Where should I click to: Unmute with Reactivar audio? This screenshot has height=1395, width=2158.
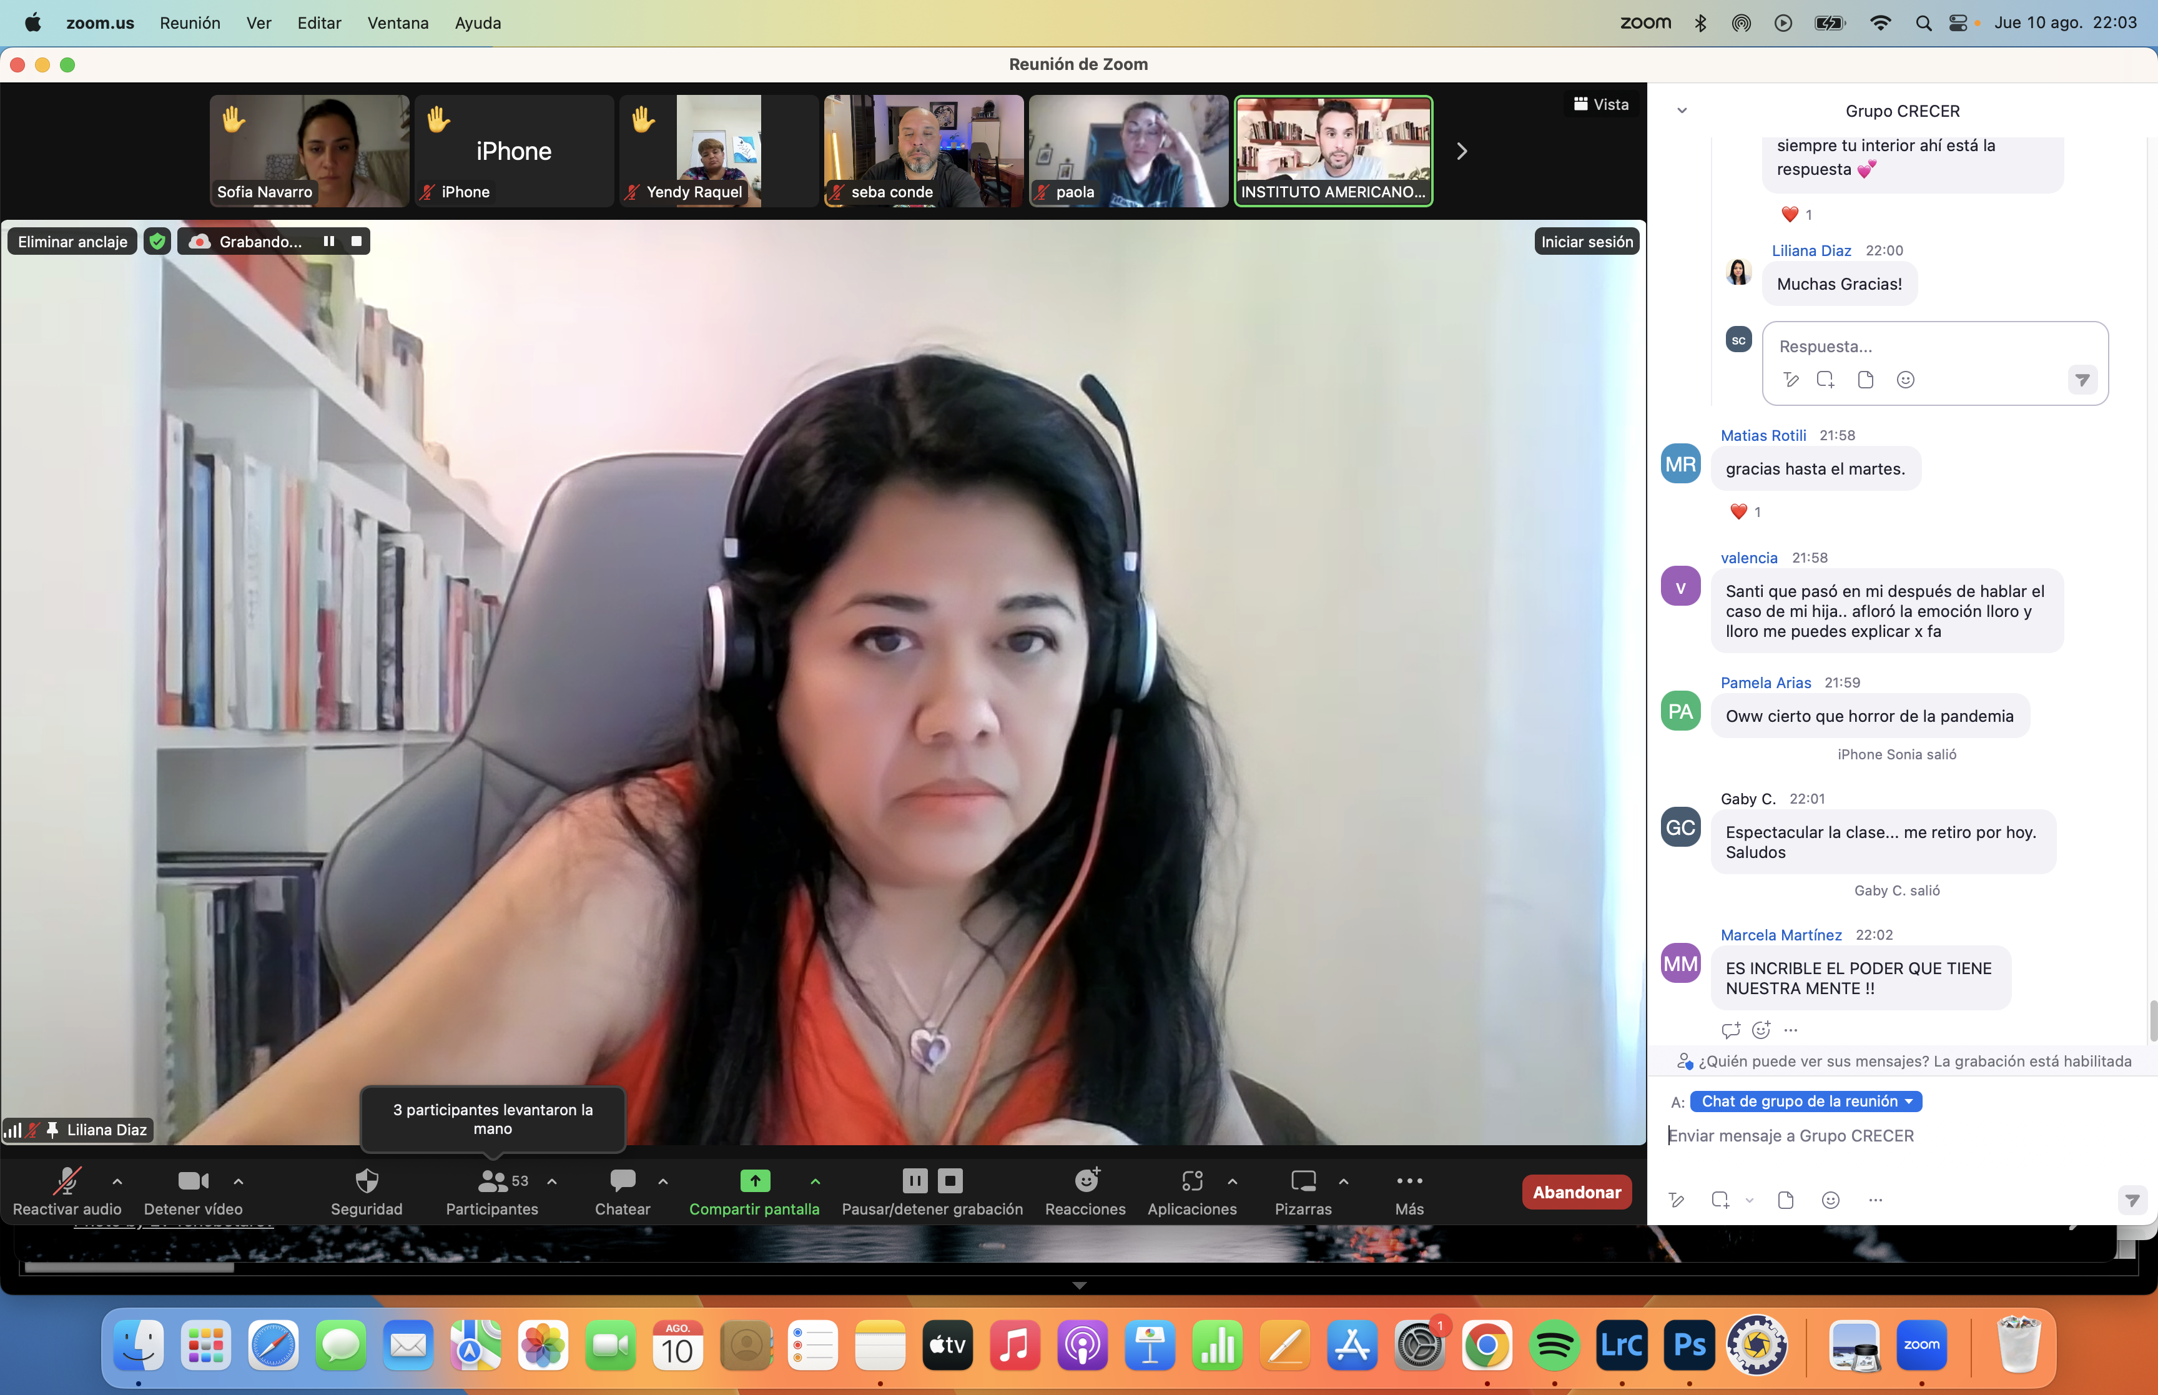(66, 1181)
